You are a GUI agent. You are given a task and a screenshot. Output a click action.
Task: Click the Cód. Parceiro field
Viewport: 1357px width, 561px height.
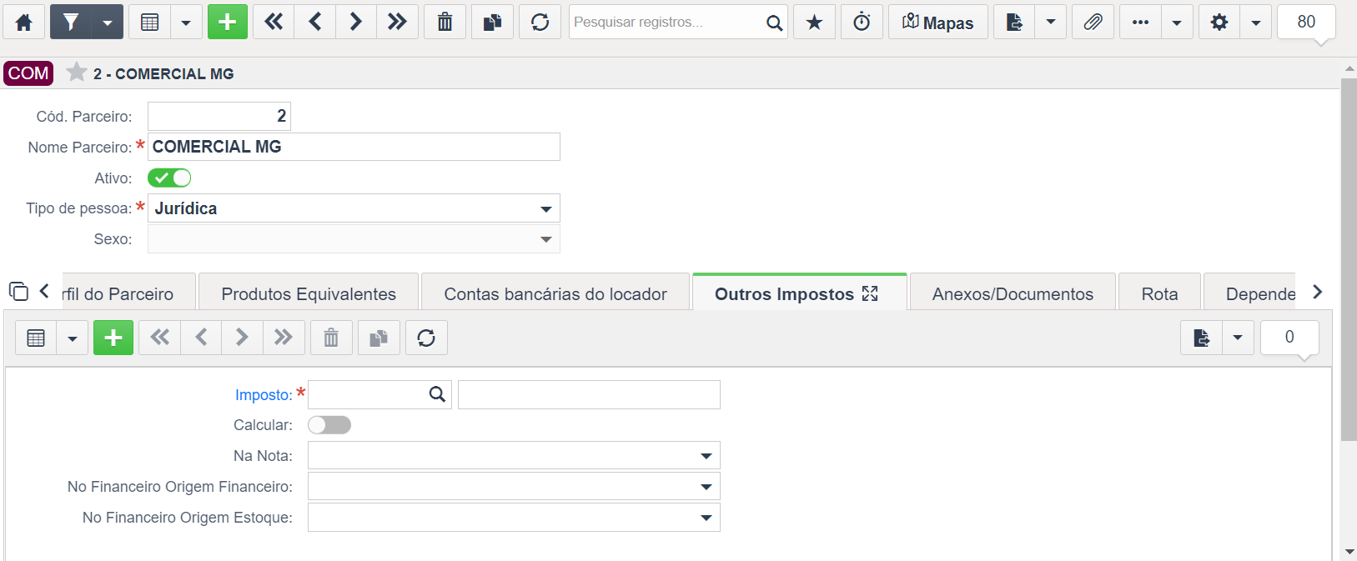point(219,116)
